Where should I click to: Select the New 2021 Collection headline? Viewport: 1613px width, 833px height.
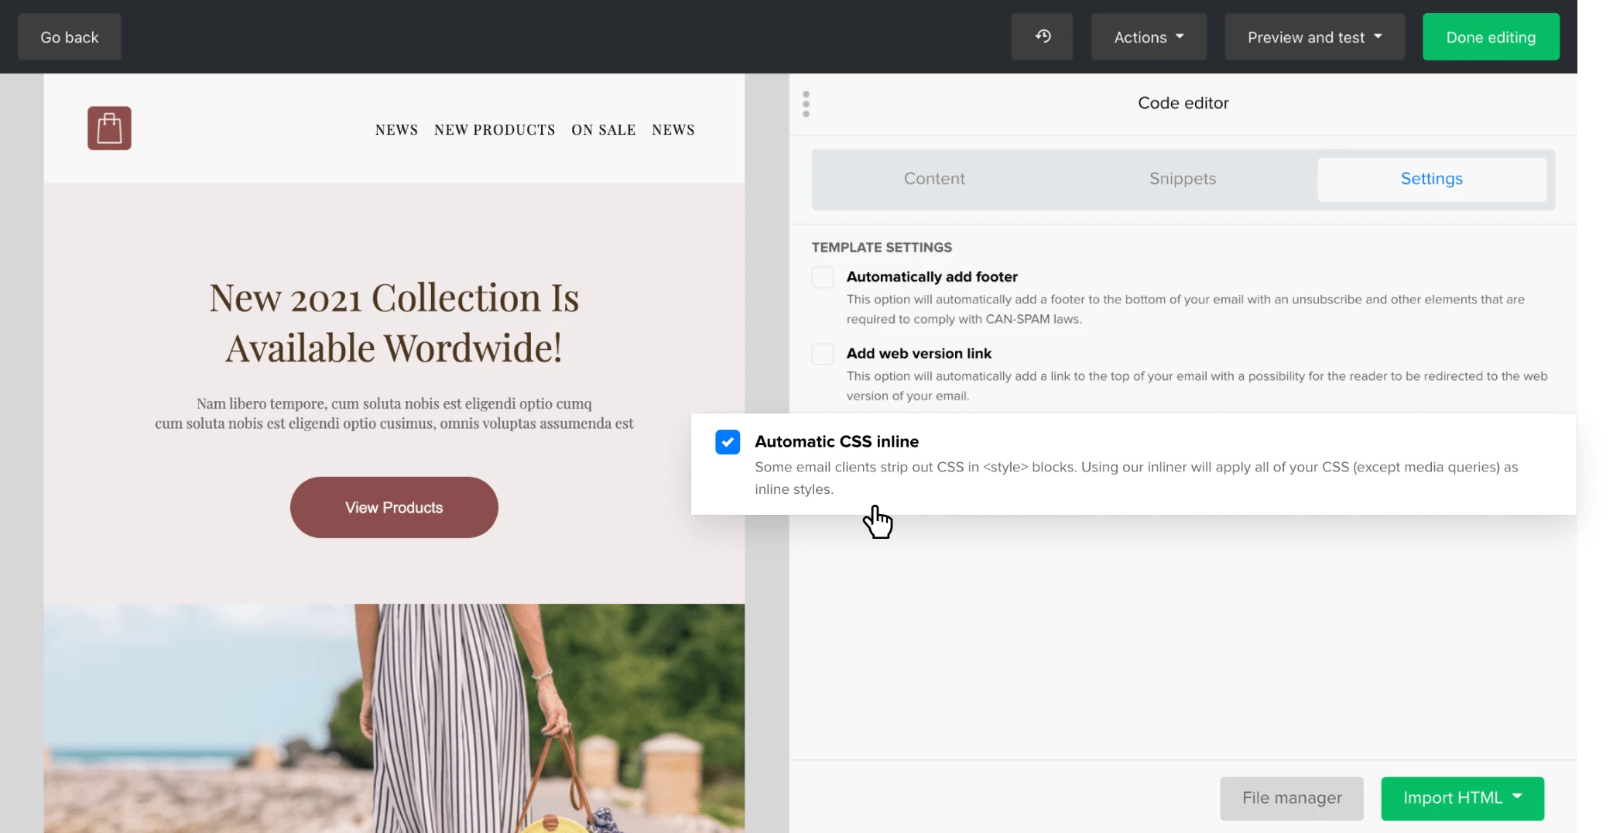tap(394, 322)
